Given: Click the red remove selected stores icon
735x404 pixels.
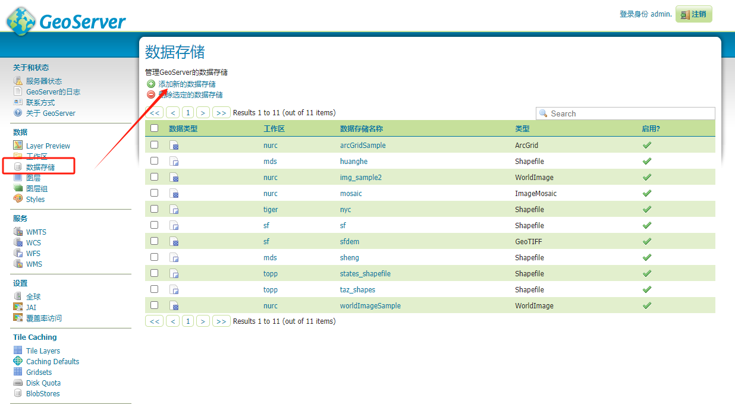Looking at the screenshot, I should point(150,94).
